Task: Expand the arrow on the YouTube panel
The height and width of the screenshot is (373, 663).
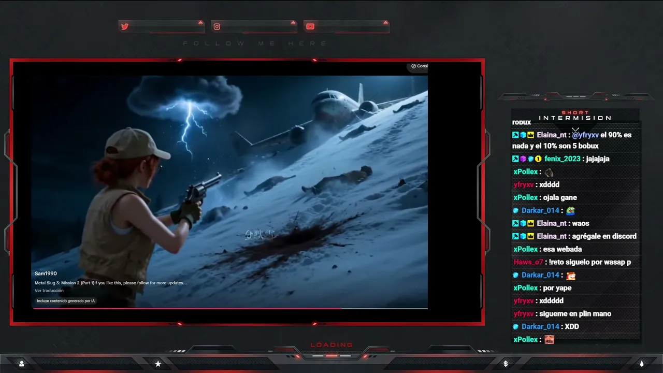Action: 385,22
